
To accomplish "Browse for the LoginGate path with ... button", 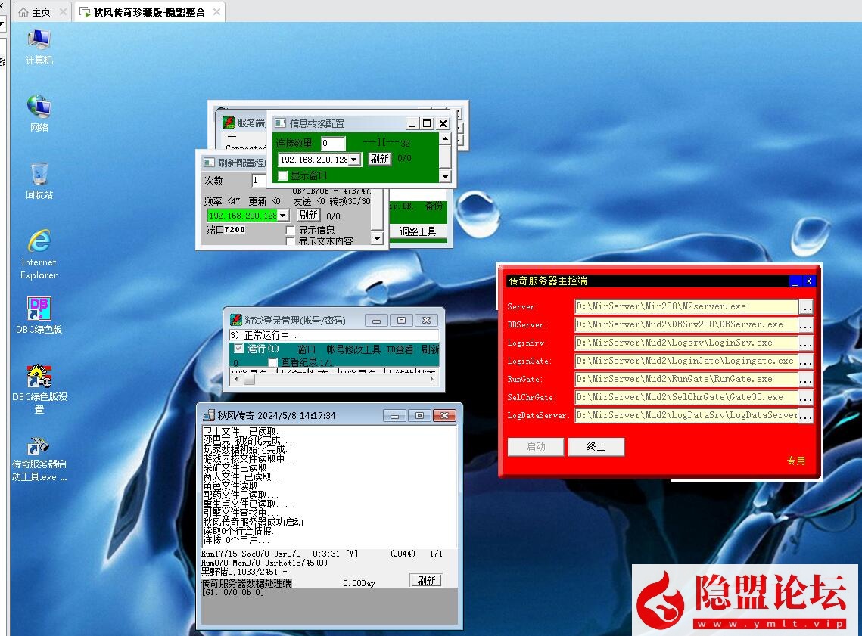I will click(x=806, y=361).
